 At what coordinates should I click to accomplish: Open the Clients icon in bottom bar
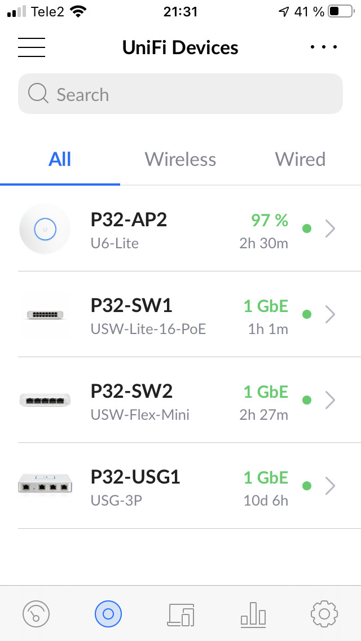(x=181, y=613)
